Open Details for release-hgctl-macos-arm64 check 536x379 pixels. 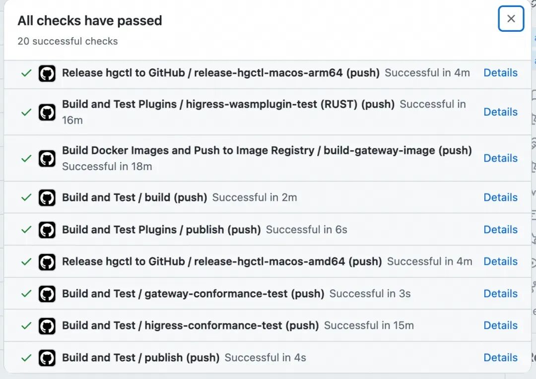pos(500,73)
